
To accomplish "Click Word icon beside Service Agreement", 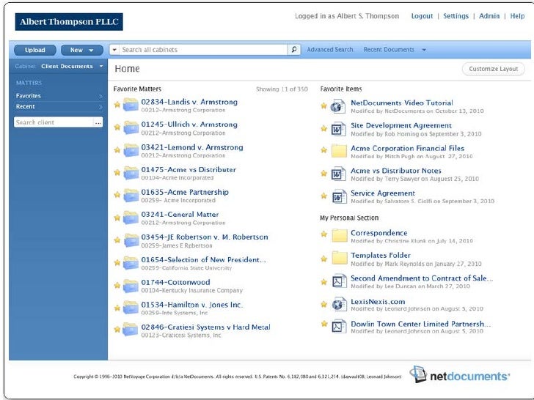I will [x=339, y=196].
